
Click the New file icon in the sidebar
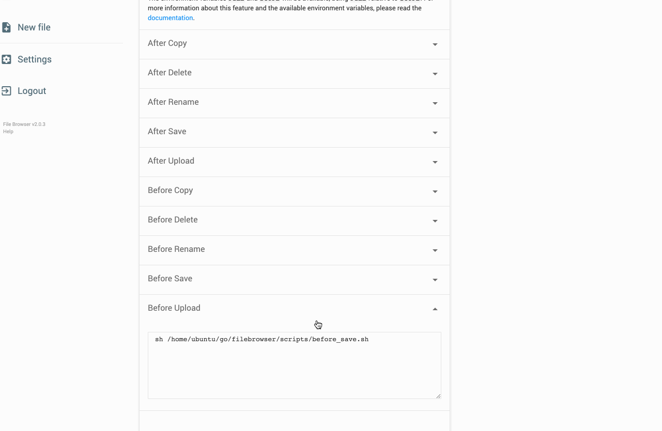pos(6,27)
